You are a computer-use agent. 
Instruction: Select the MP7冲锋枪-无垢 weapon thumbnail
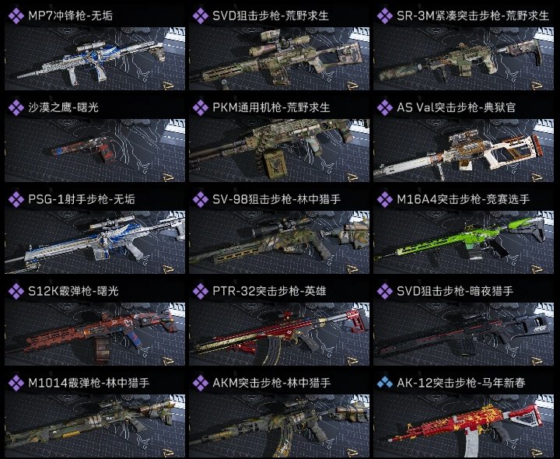tap(95, 58)
